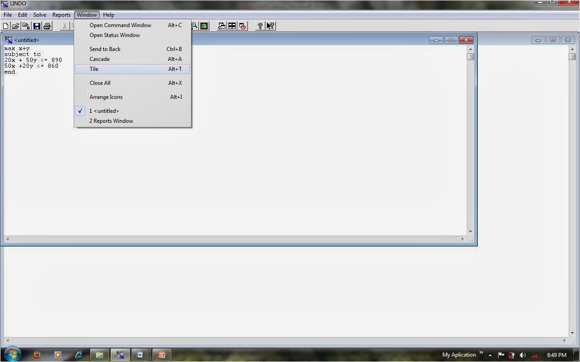Viewport: 580px width, 362px height.
Task: Open a saved model using the folder icon
Action: click(x=16, y=26)
